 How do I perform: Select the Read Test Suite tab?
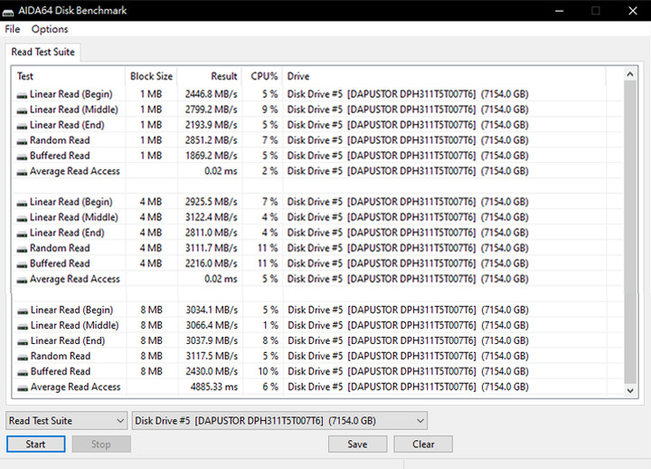(42, 52)
